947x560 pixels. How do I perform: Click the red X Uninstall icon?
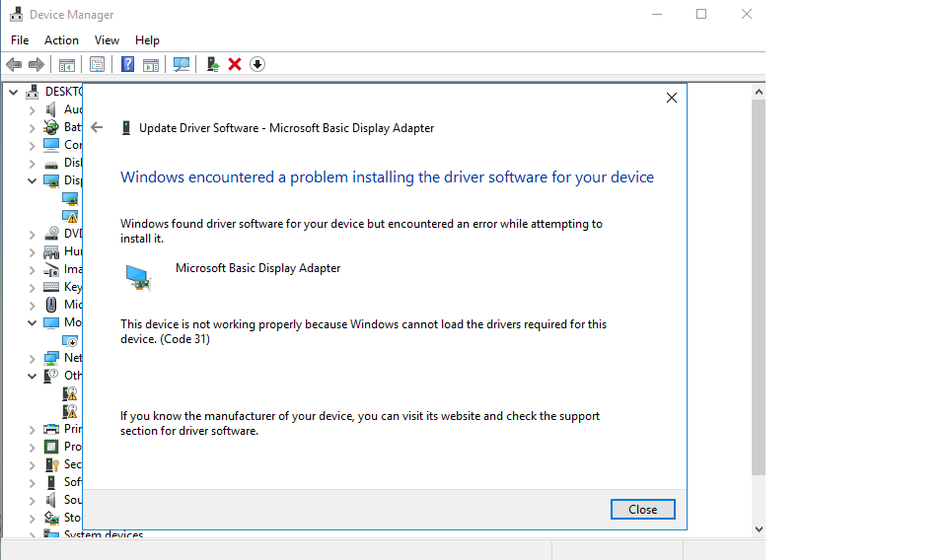[235, 64]
